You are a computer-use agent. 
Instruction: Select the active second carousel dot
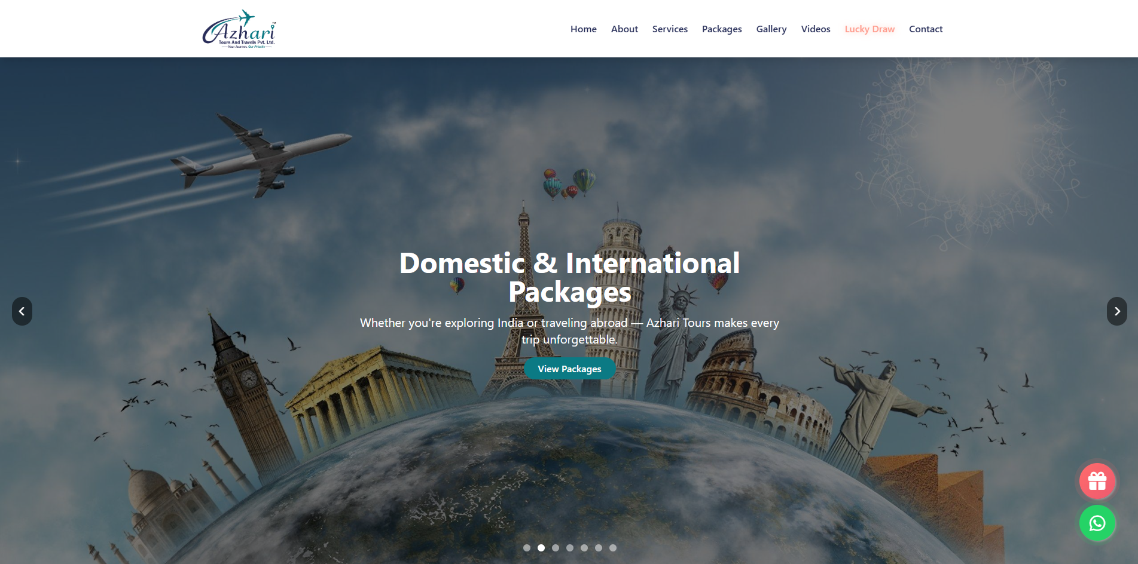click(541, 547)
